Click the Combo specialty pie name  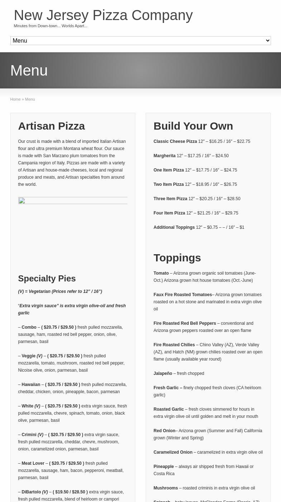[x=29, y=327]
